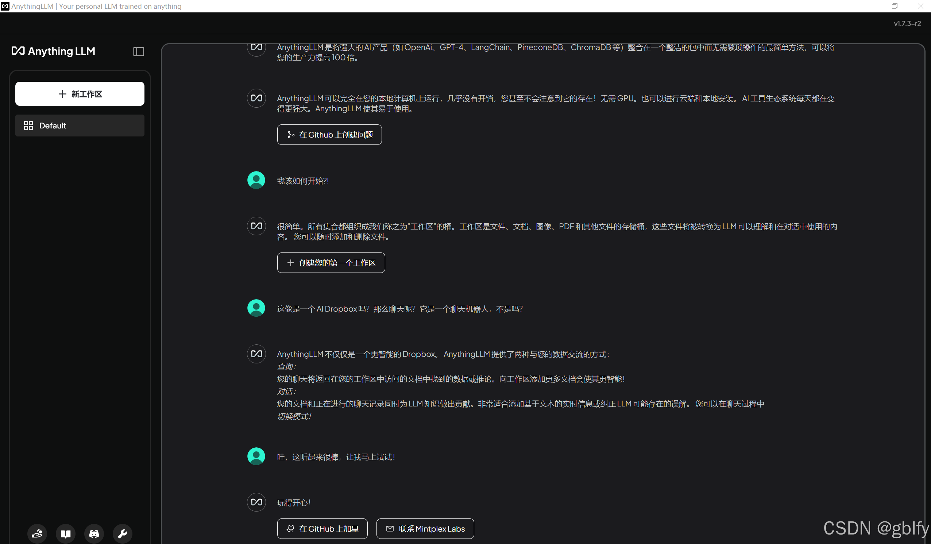Image resolution: width=931 pixels, height=544 pixels.
Task: Click the bot avatar beside 玩得开心
Action: pos(256,502)
